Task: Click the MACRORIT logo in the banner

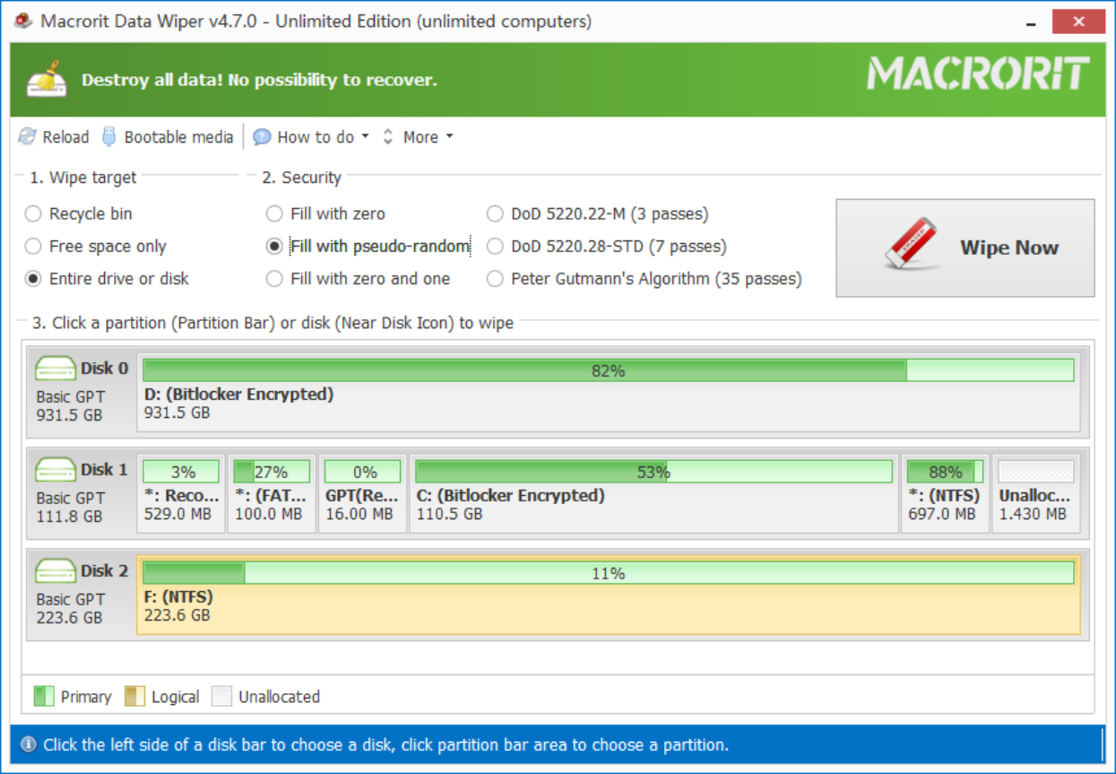Action: click(x=978, y=74)
